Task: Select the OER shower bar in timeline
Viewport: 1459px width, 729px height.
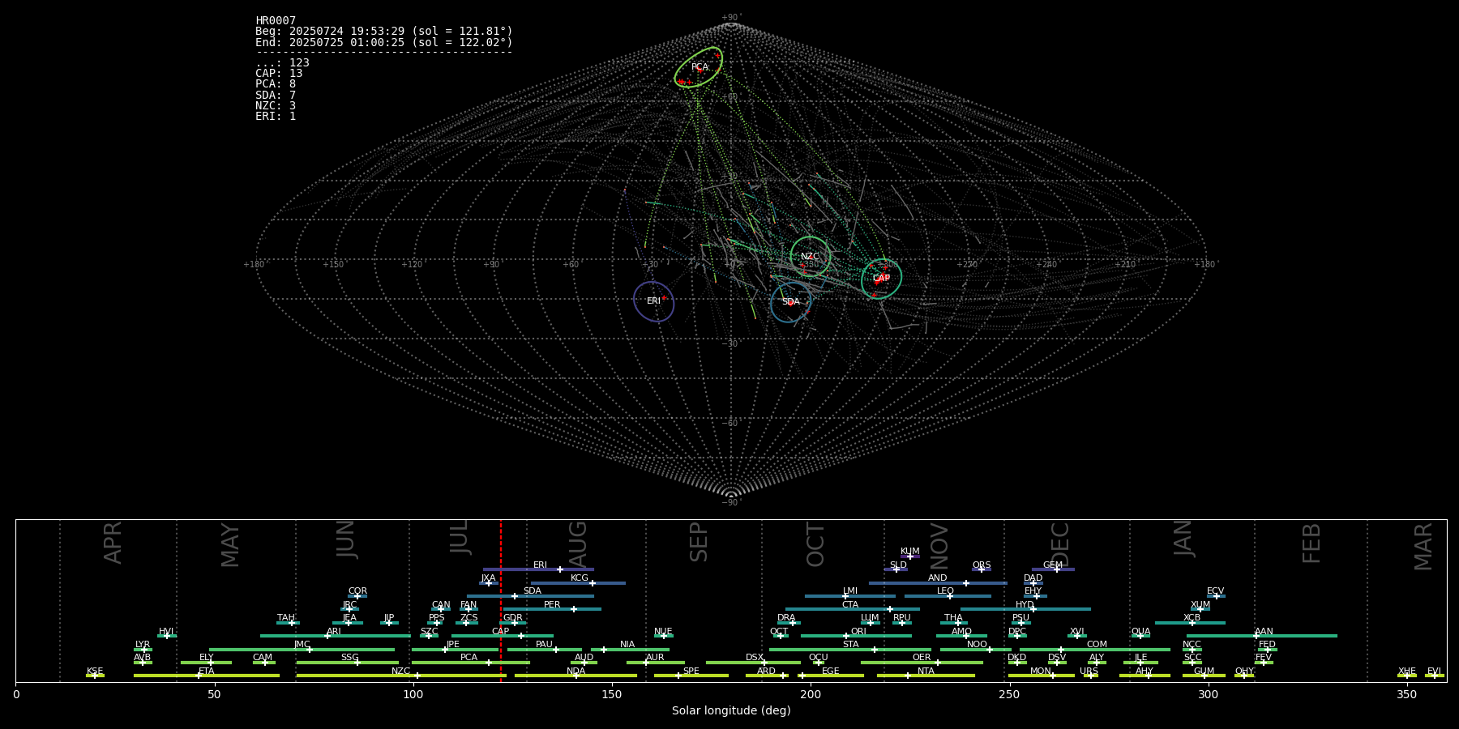Action: 922,663
